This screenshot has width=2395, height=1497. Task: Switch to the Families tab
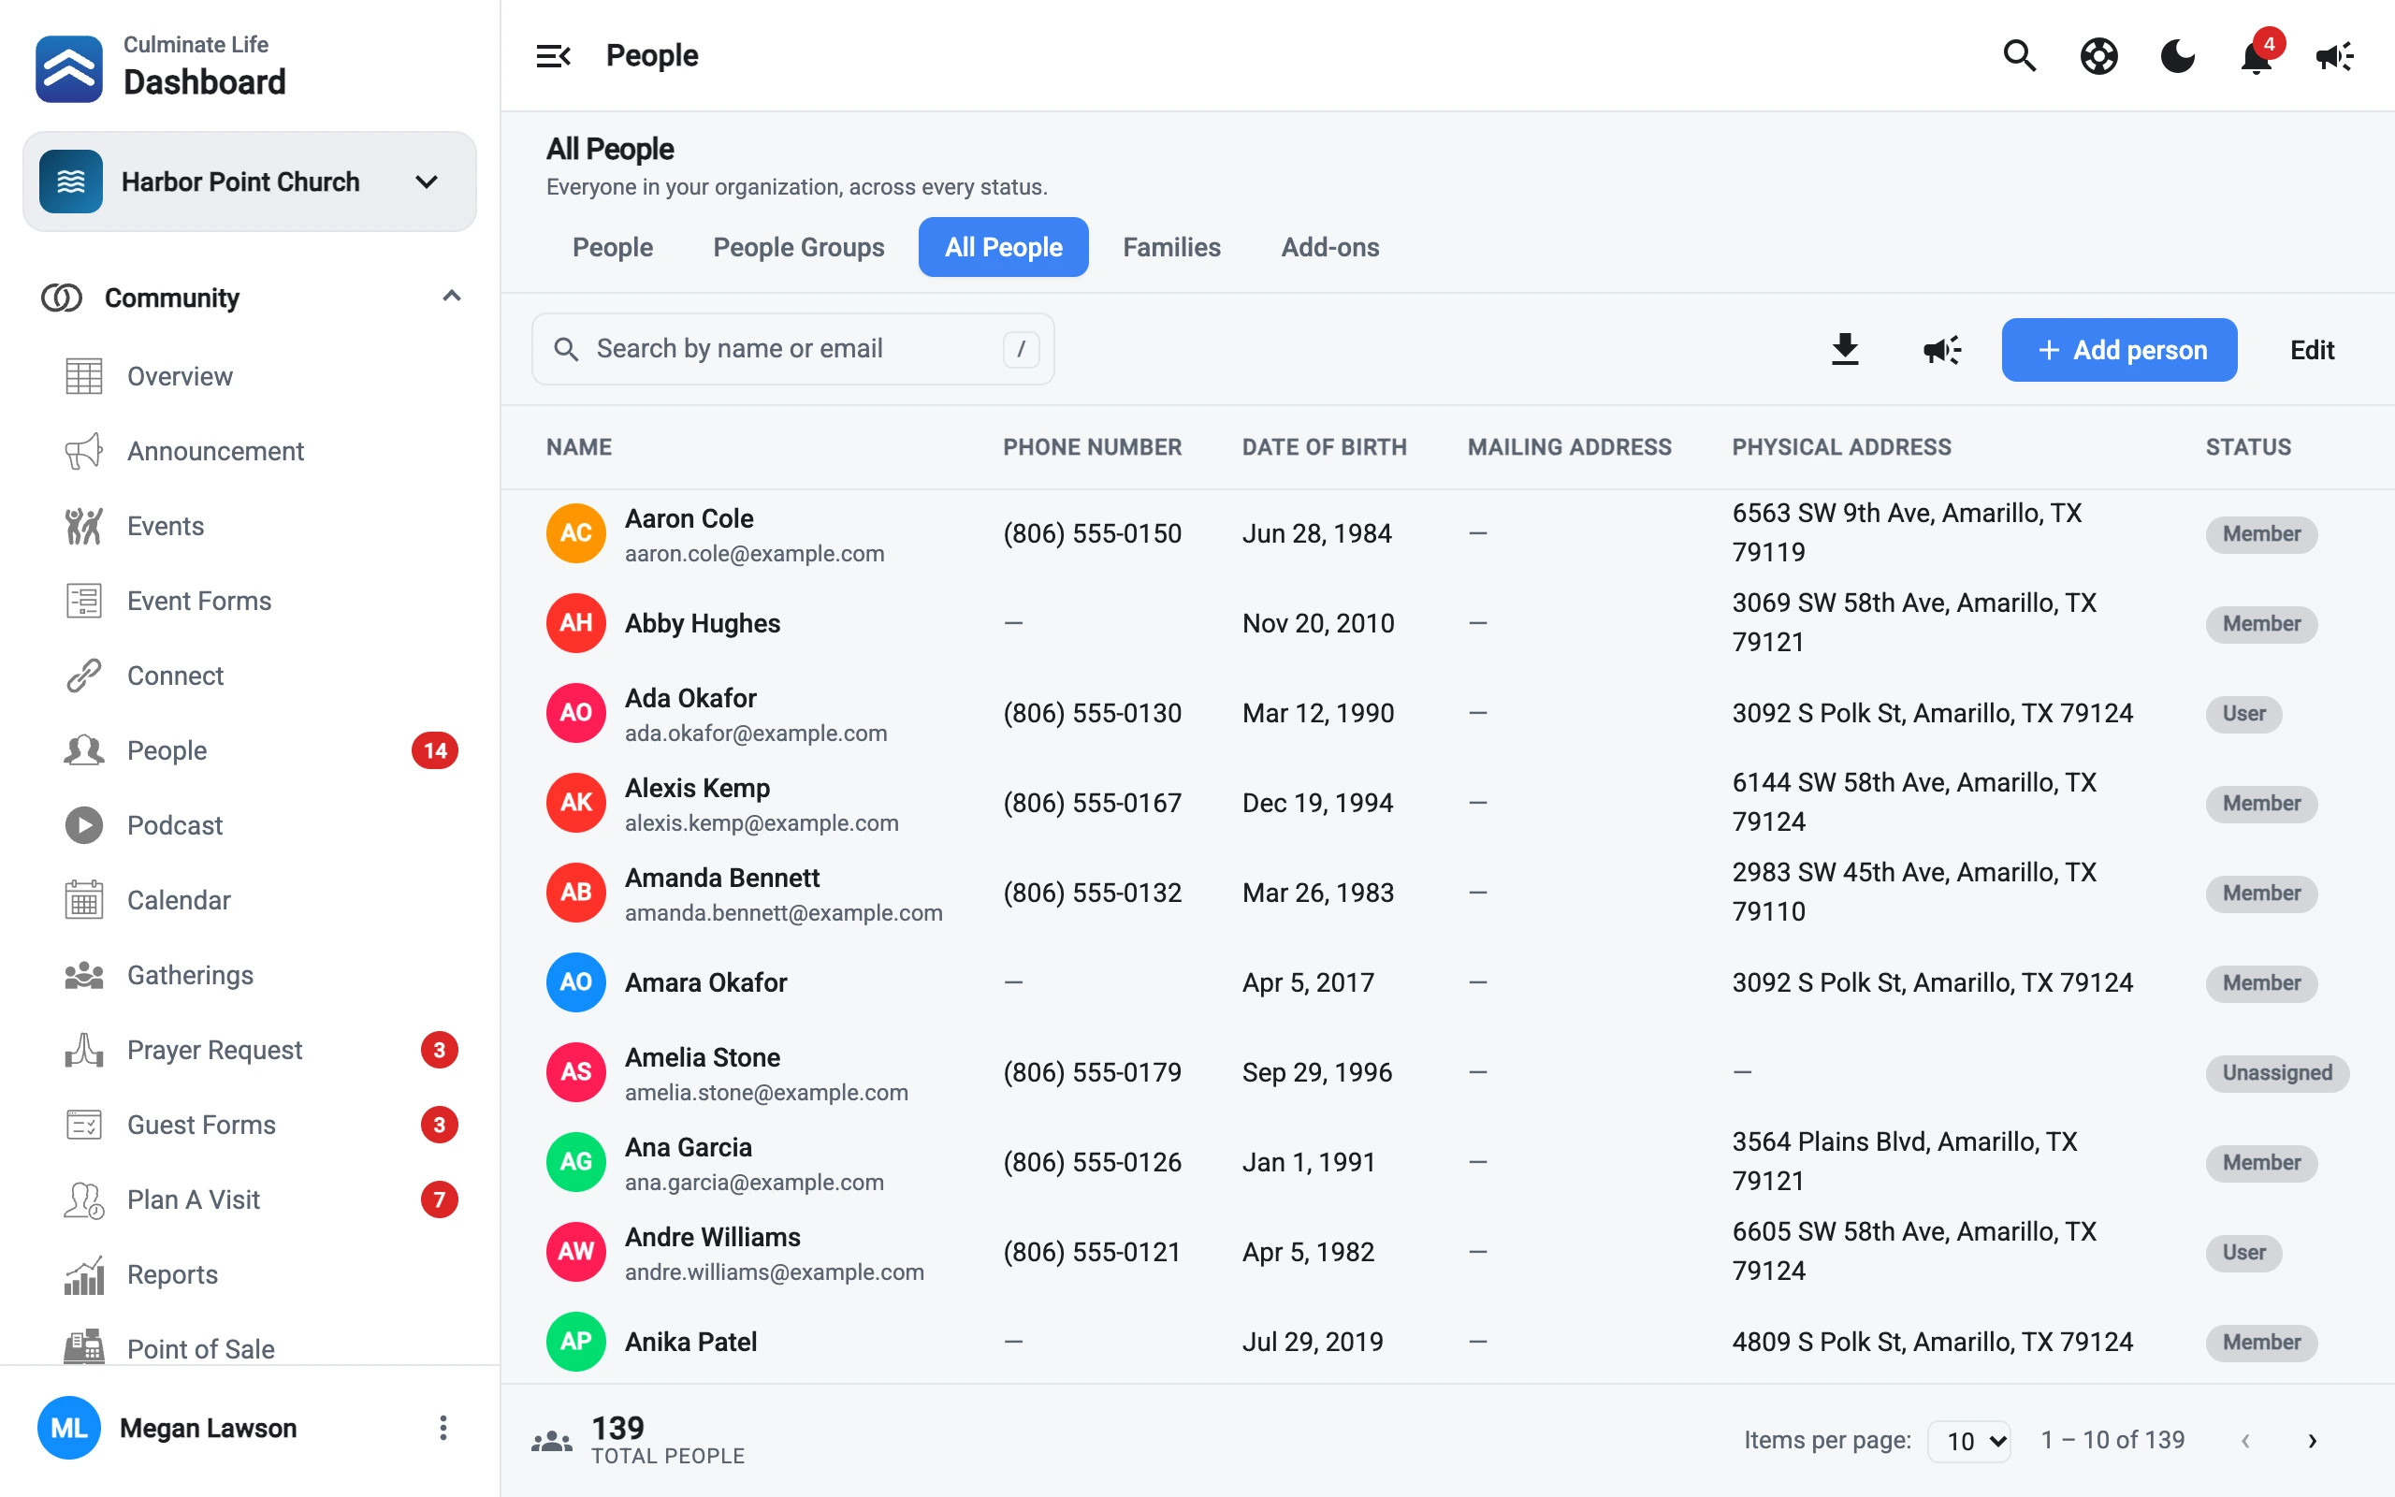click(1171, 246)
